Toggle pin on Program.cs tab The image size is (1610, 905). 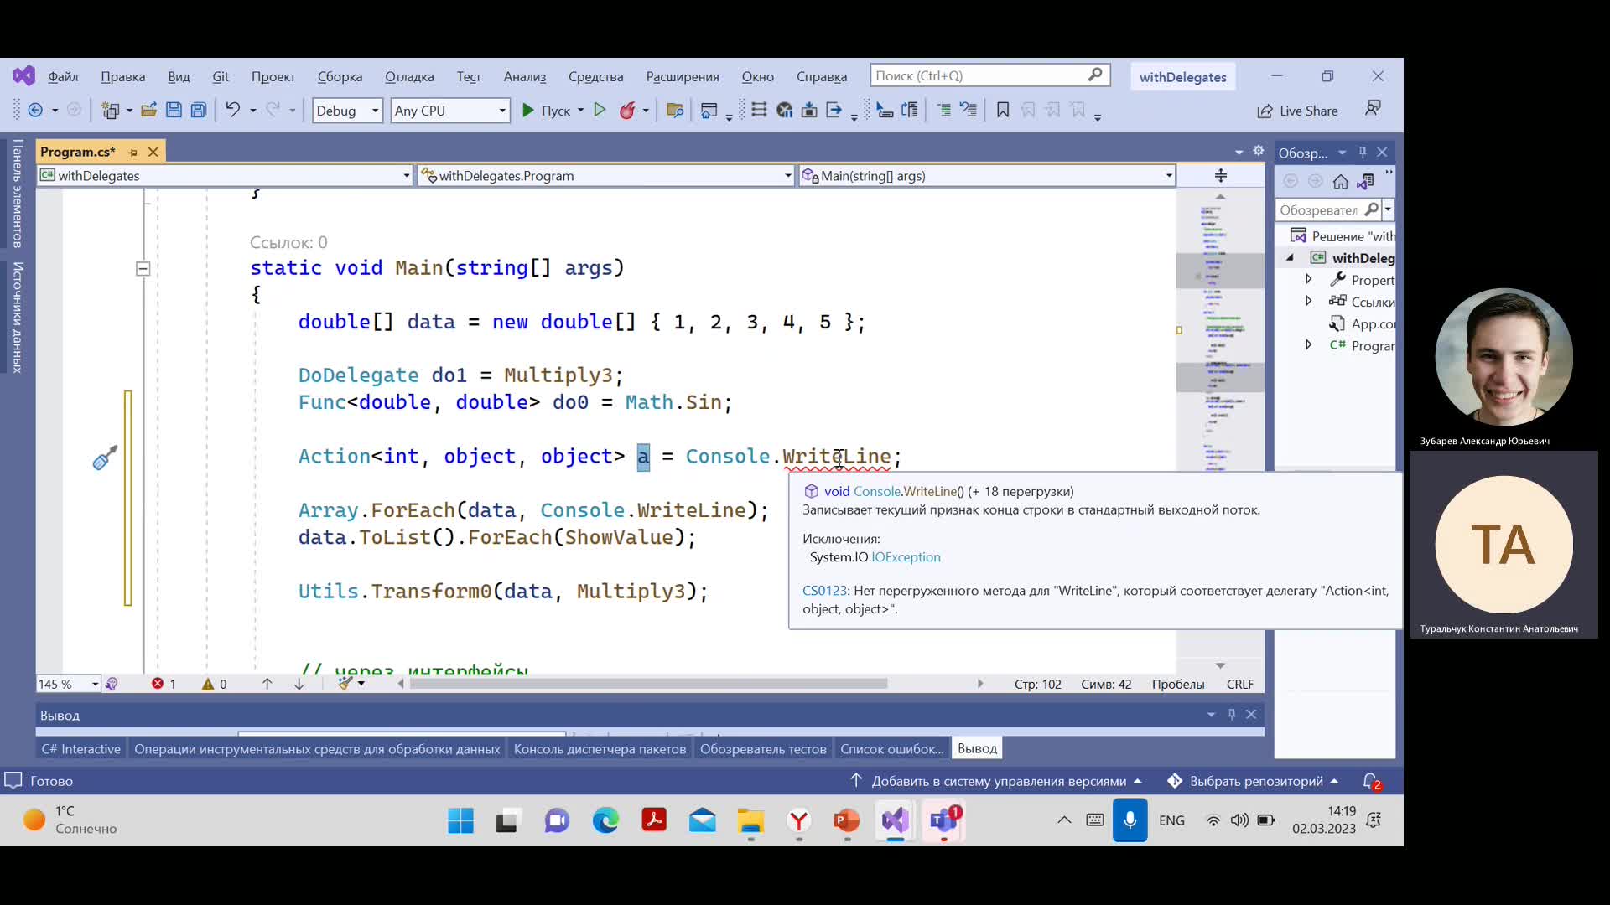click(132, 152)
